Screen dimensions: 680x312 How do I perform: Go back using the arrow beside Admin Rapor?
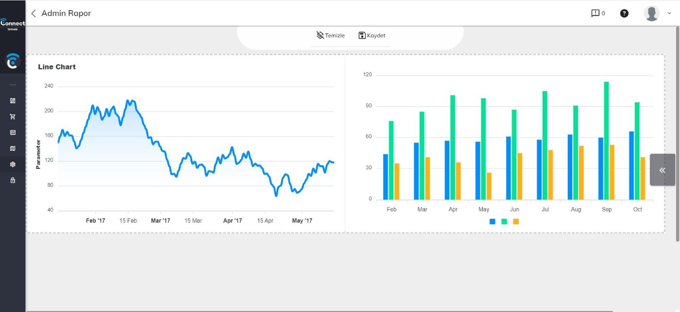(x=34, y=14)
